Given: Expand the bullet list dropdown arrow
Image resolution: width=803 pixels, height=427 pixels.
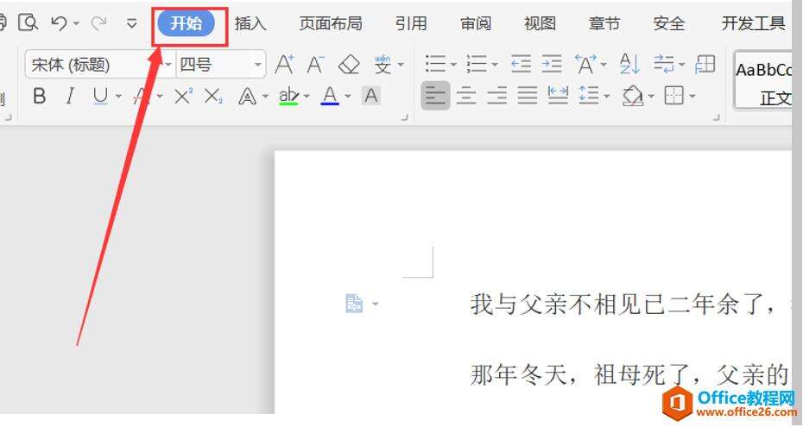Looking at the screenshot, I should (453, 65).
